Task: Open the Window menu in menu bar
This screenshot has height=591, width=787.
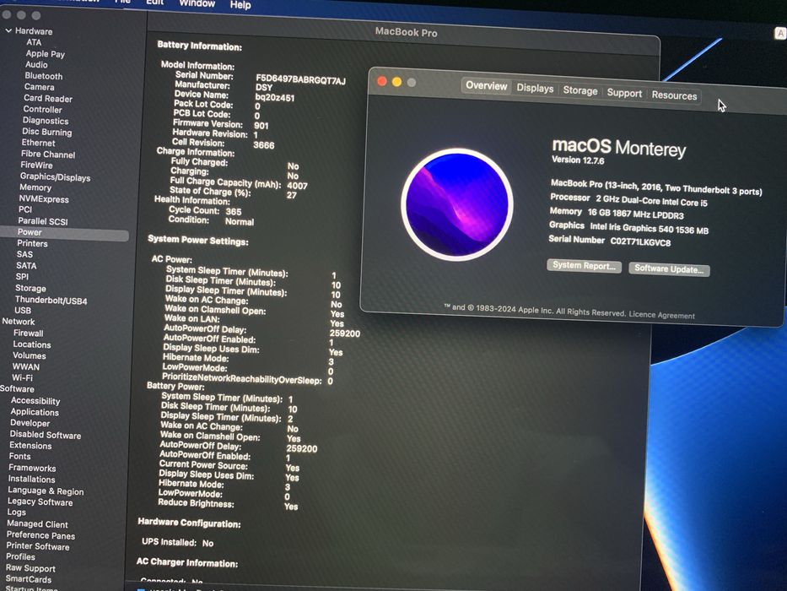Action: pyautogui.click(x=197, y=3)
